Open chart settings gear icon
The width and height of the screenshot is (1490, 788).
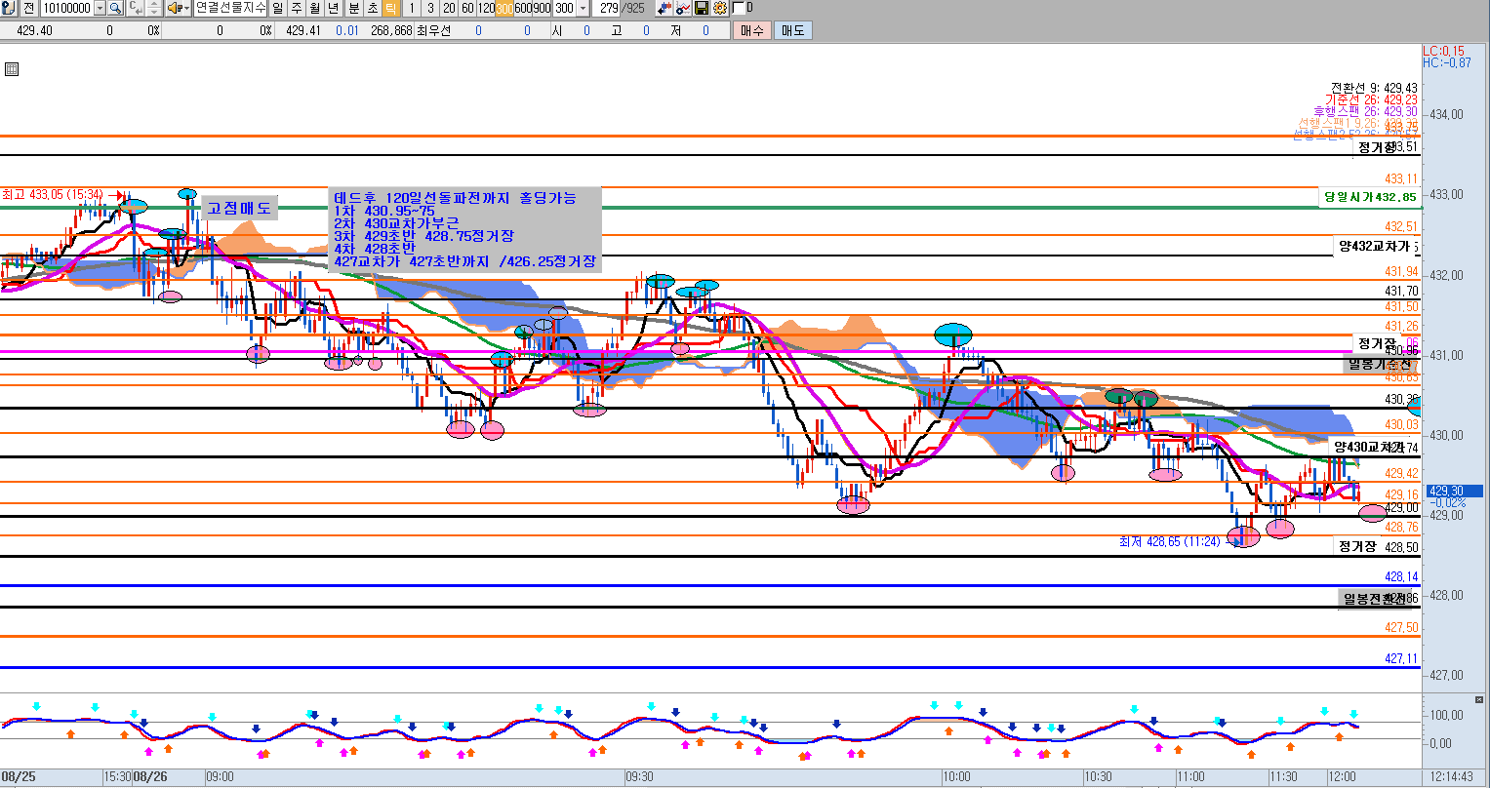tap(719, 8)
